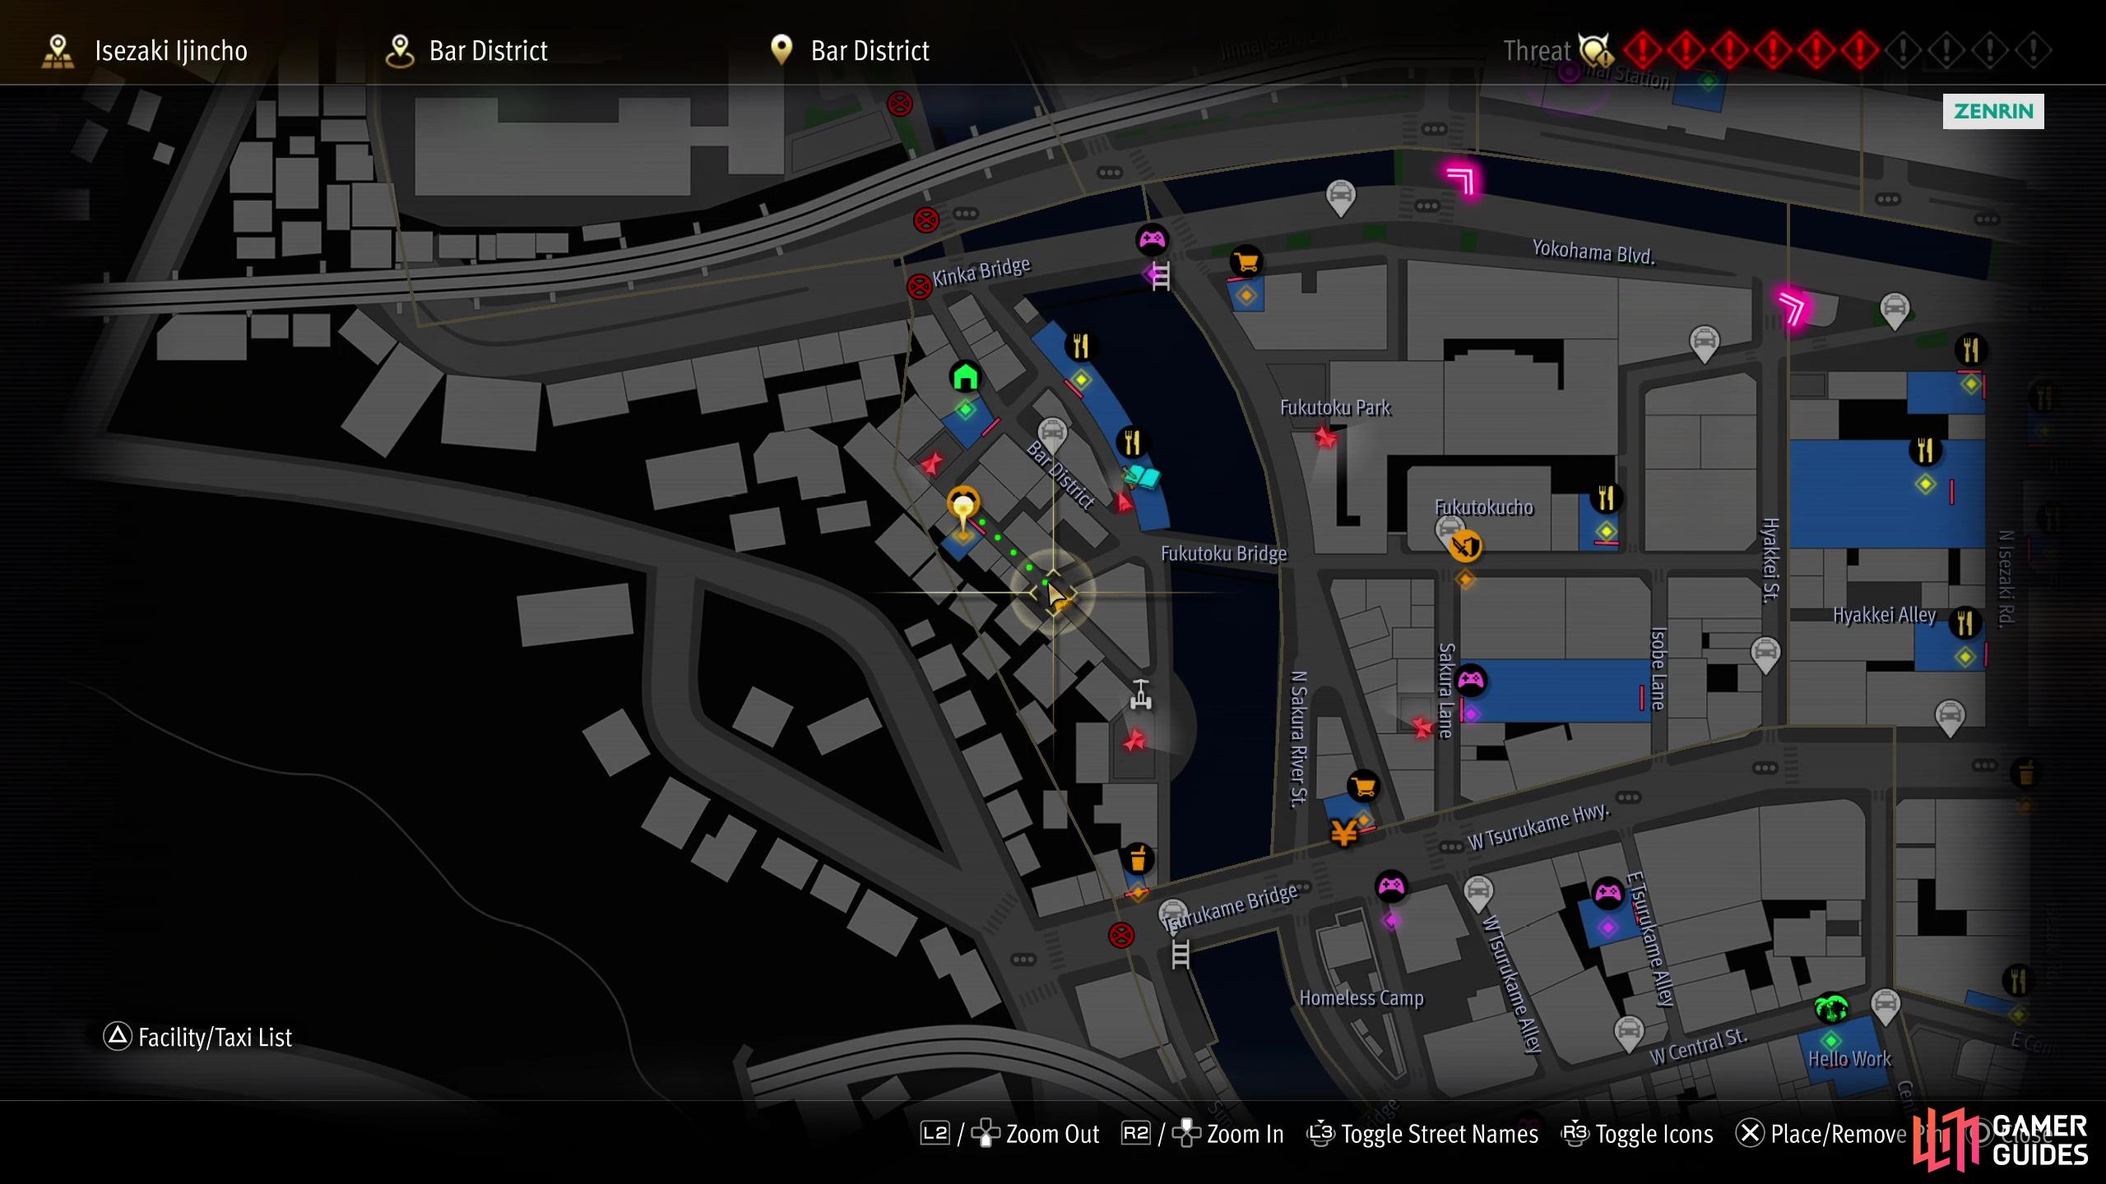Click the Hyakkei Alley label
Image resolution: width=2106 pixels, height=1184 pixels.
1884,615
